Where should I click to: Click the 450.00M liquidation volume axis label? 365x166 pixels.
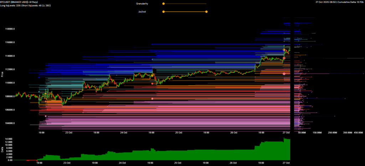tap(358, 133)
